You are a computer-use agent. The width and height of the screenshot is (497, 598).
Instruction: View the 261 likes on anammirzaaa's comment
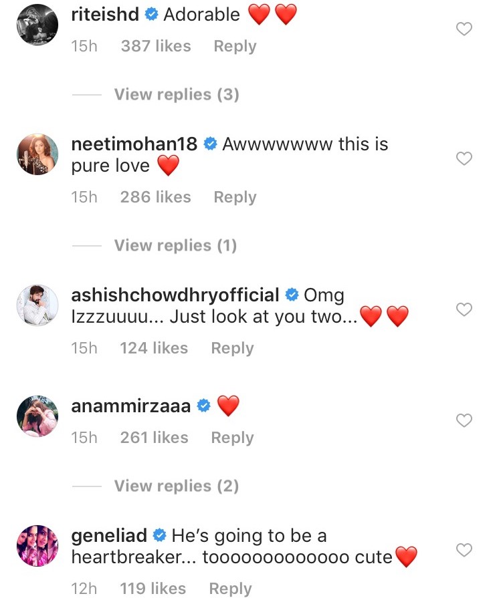pos(155,438)
